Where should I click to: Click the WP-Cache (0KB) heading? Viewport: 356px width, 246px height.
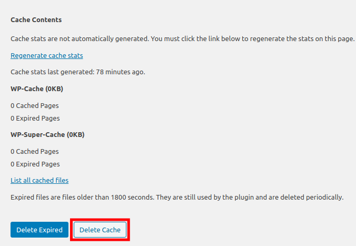[x=37, y=88]
